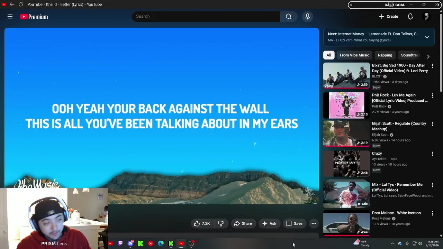This screenshot has height=249, width=443.
Task: Open Blxst Day After Day thumbnail
Action: [x=346, y=75]
